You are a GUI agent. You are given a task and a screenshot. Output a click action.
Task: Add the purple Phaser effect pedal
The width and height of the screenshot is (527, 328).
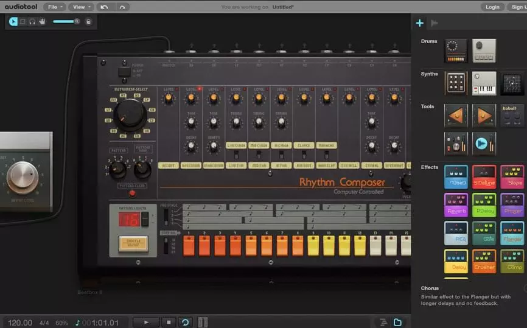pos(512,205)
